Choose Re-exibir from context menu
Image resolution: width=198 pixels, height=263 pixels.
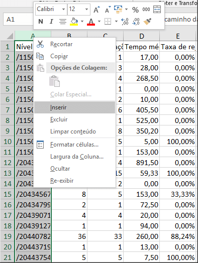(x=74, y=181)
